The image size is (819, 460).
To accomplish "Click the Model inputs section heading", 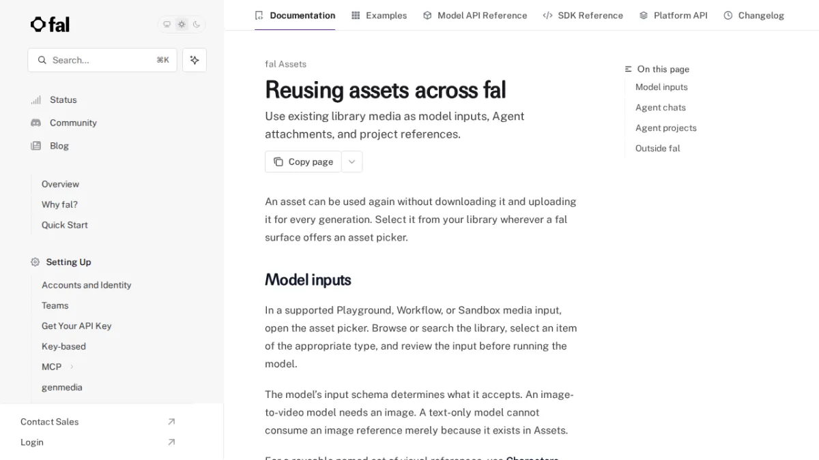I will click(x=308, y=280).
